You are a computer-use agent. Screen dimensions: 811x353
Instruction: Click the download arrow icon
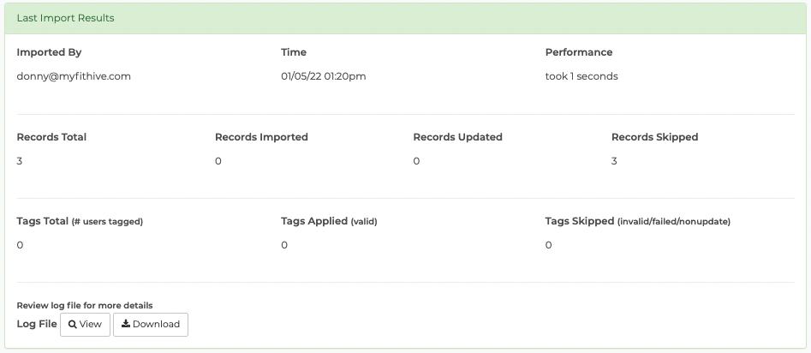point(126,324)
